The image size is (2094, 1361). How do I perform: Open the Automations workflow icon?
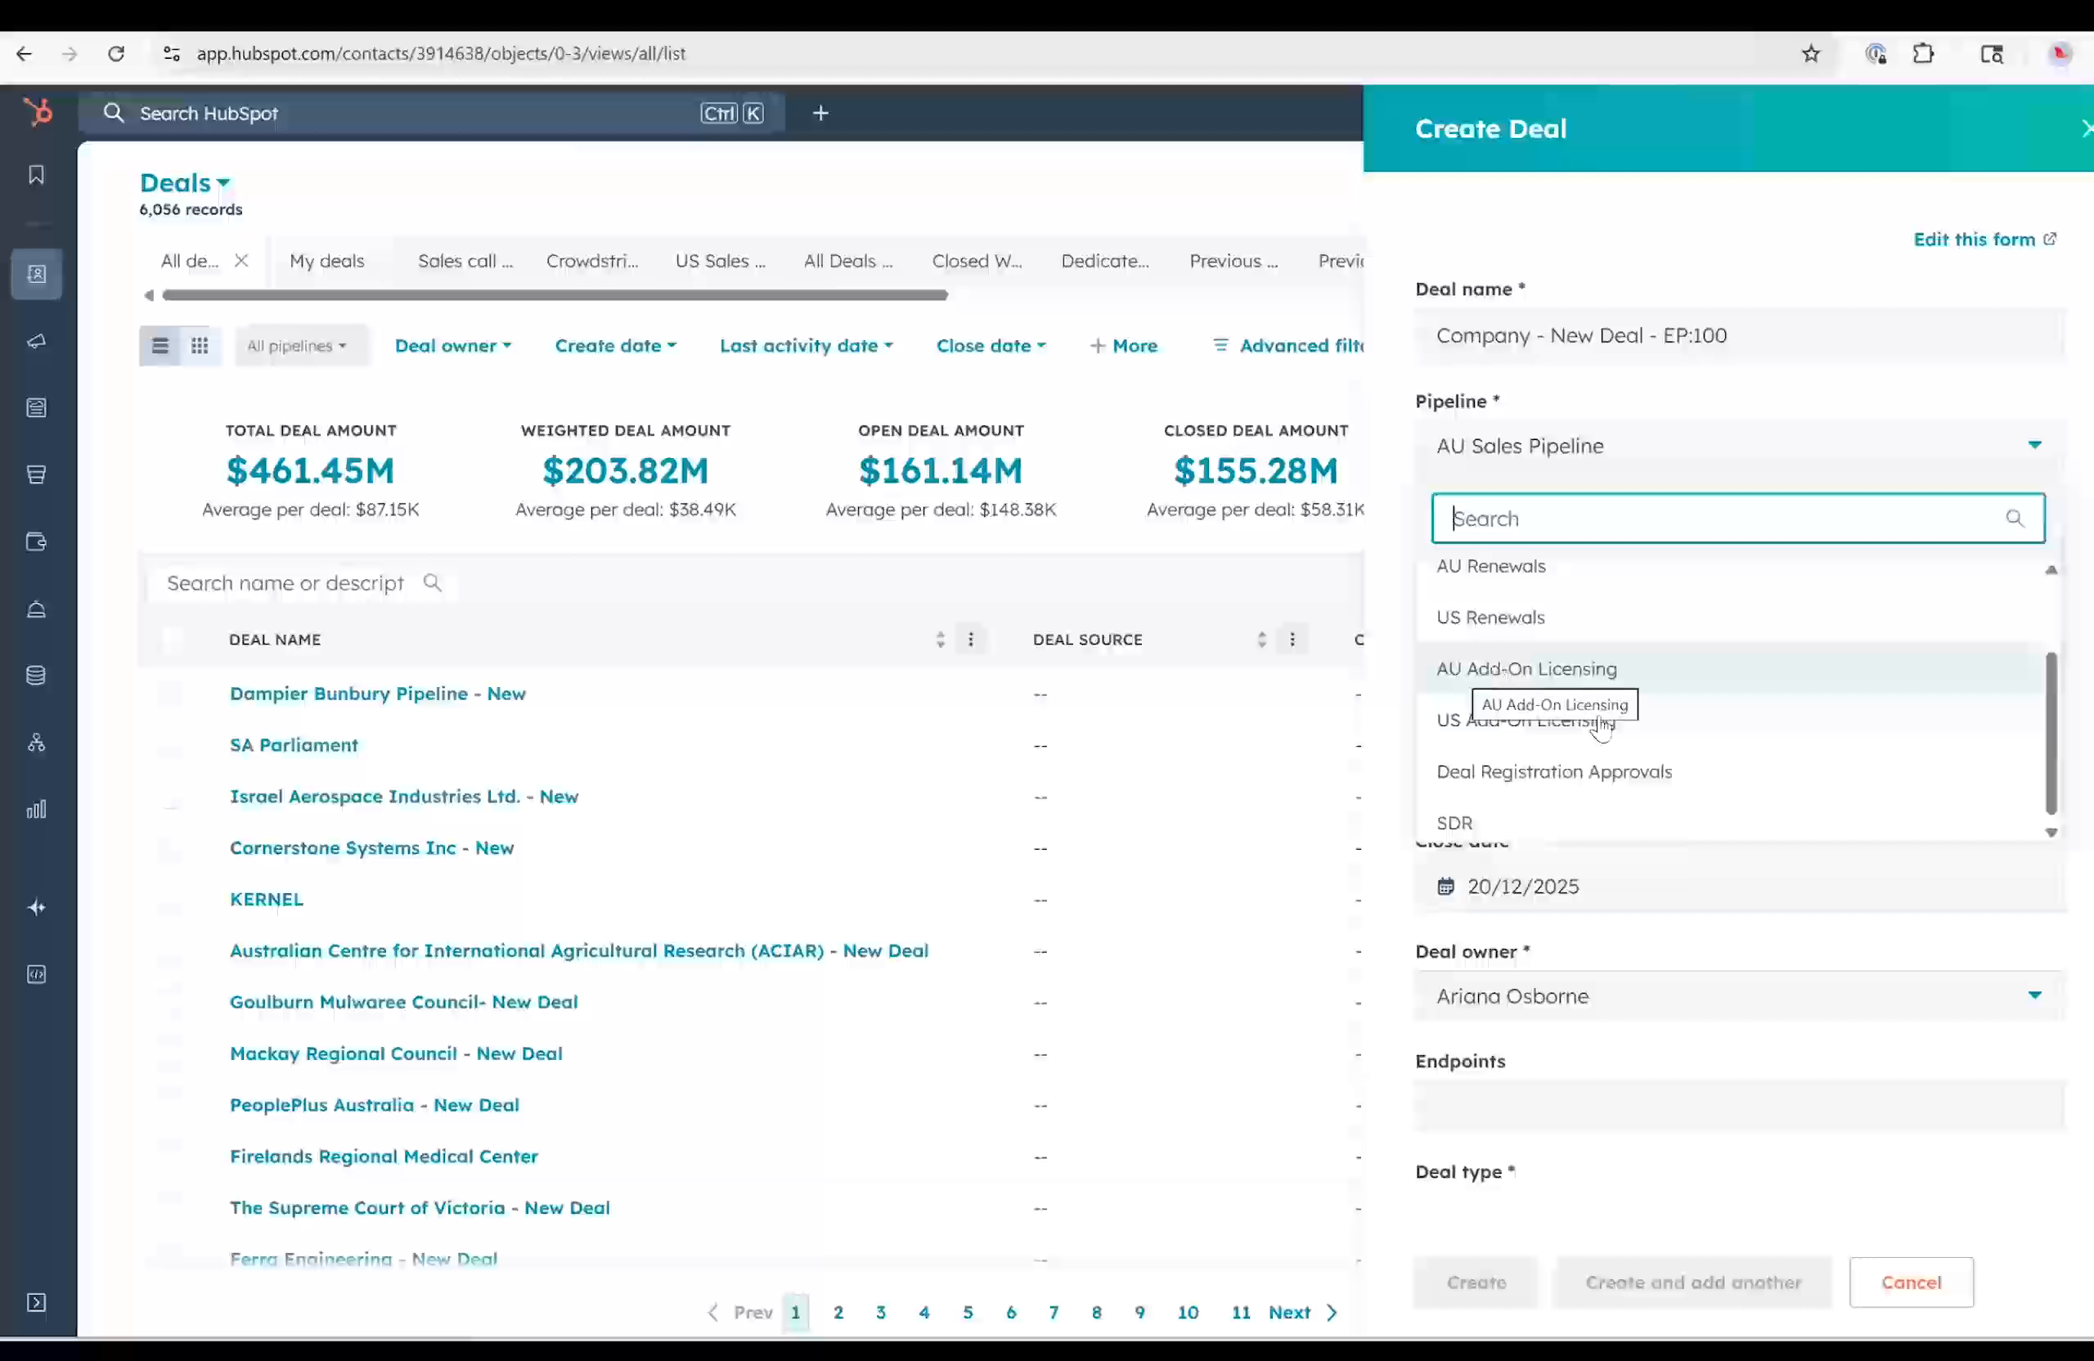(36, 743)
